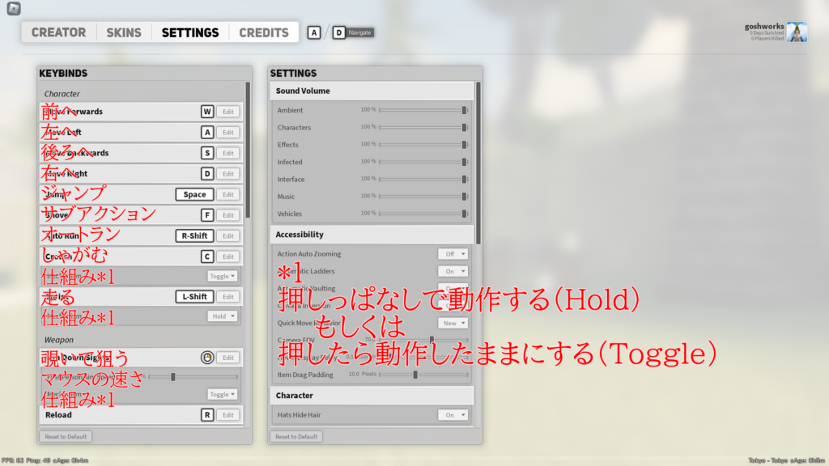The image size is (829, 466).
Task: Open the Roblox menu icon
Action: pos(12,9)
